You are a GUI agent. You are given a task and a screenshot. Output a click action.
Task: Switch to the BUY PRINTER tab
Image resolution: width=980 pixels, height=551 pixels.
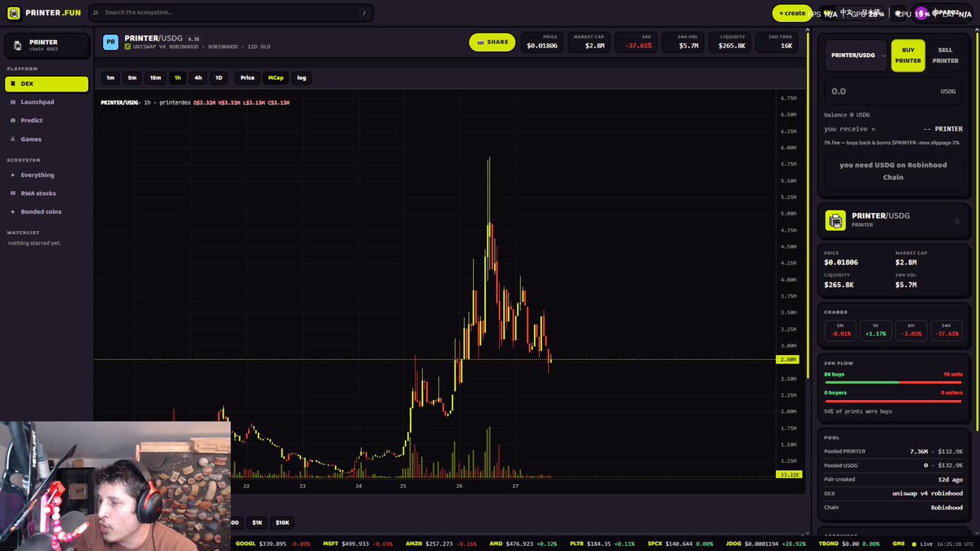(908, 56)
